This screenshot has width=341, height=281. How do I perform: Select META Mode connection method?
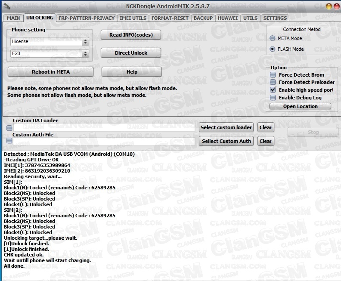(286, 38)
